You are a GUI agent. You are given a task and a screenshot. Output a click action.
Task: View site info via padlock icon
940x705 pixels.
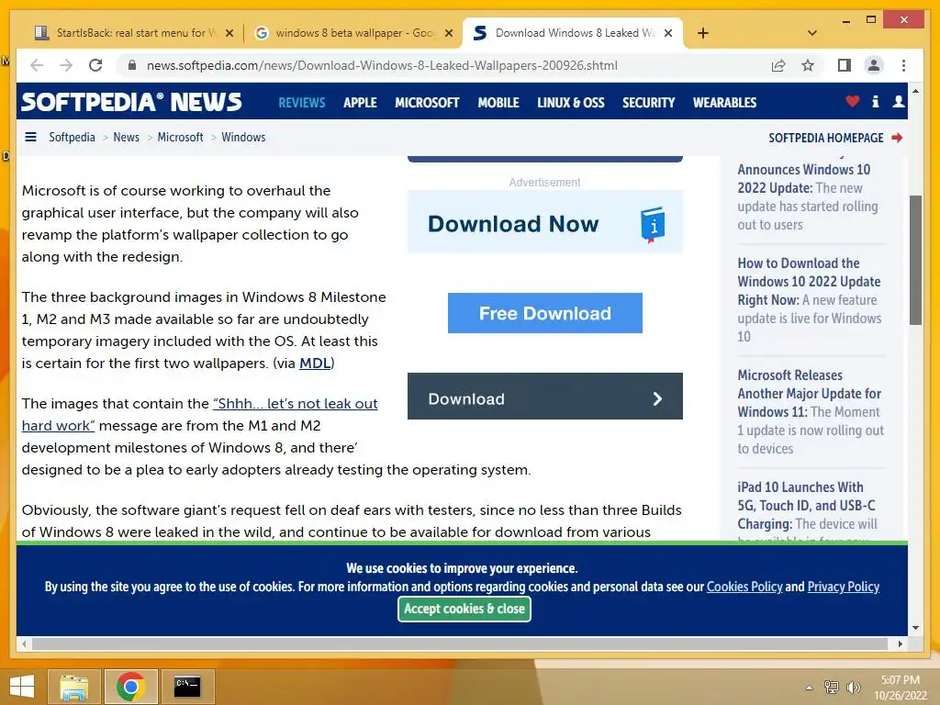point(132,65)
